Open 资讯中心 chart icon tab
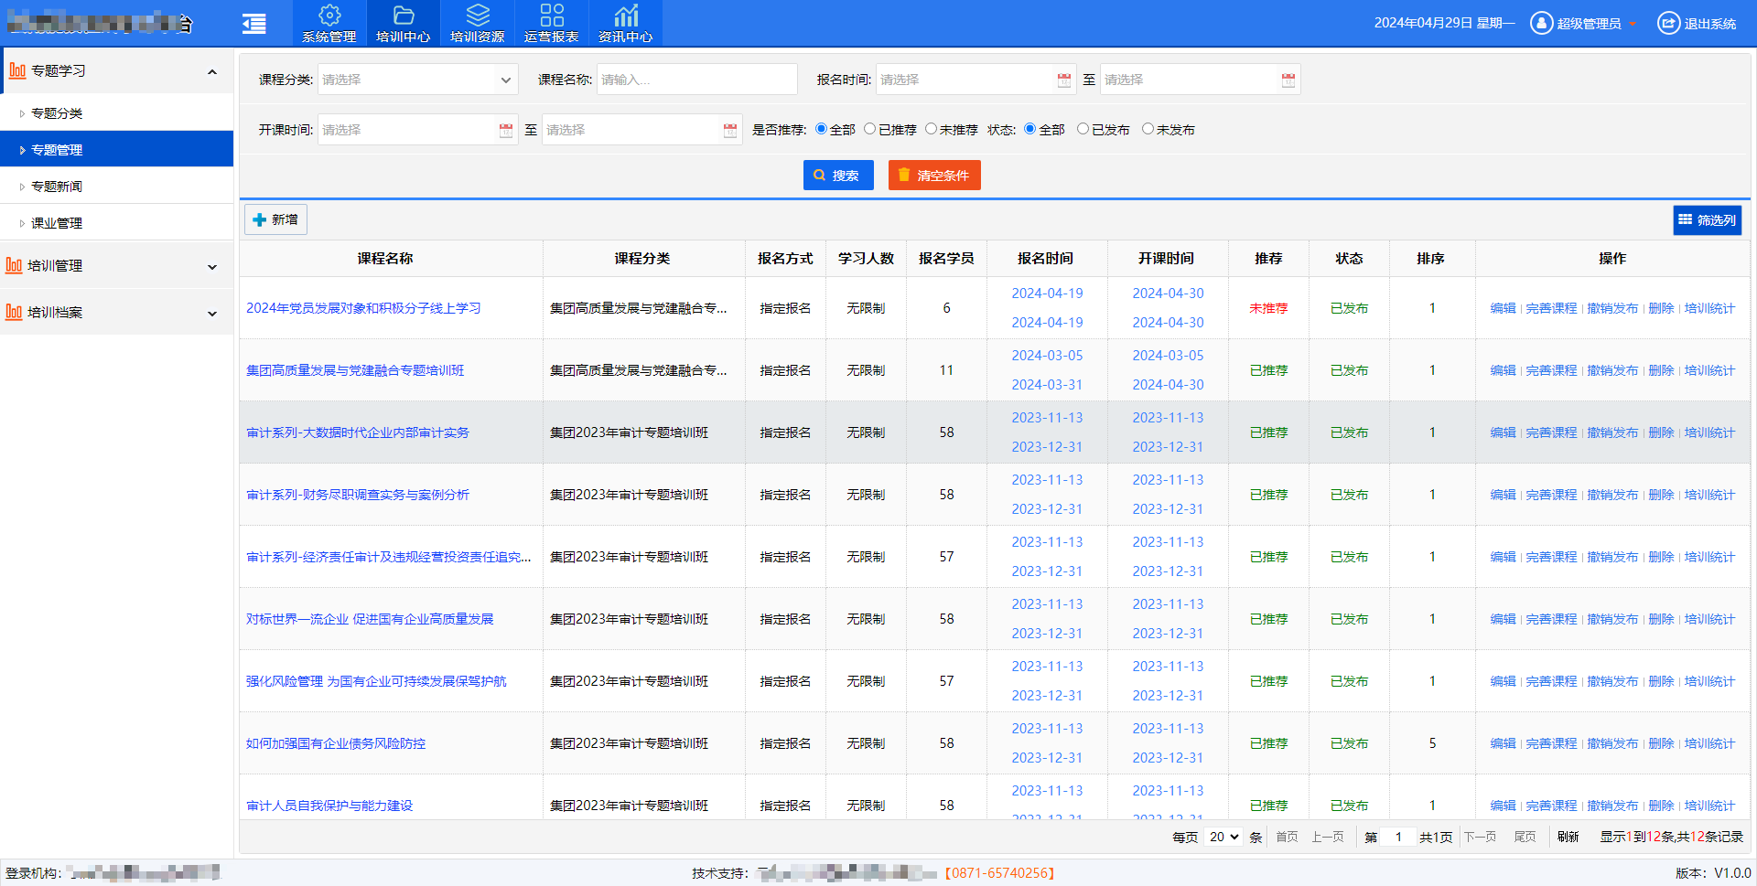Screen dimensions: 1757x886 (x=626, y=23)
